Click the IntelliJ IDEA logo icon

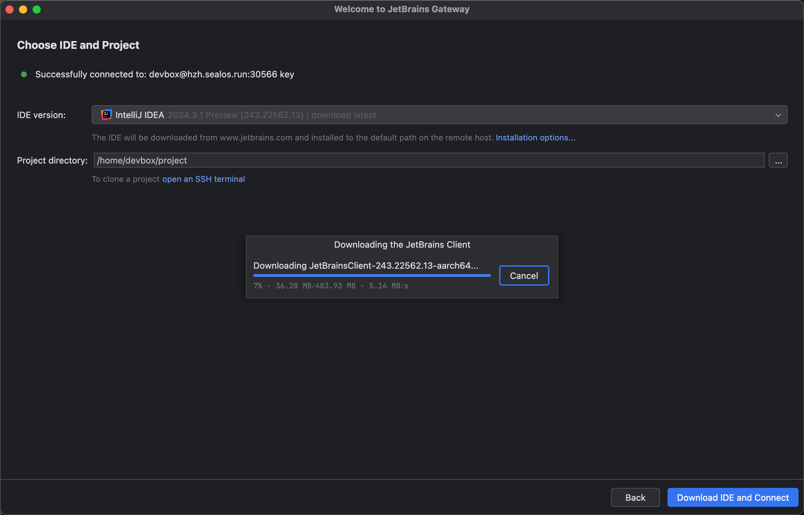(x=106, y=115)
